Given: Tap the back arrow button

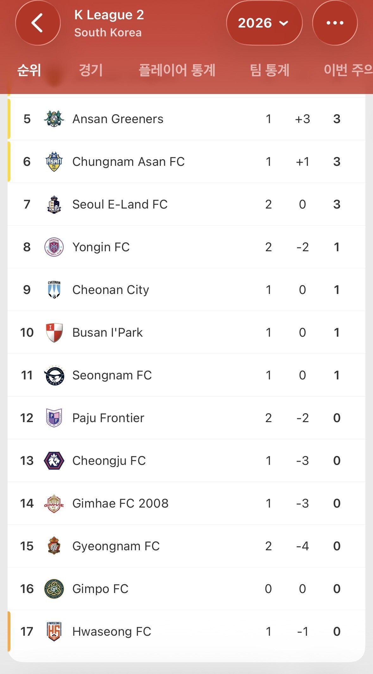Looking at the screenshot, I should [38, 23].
